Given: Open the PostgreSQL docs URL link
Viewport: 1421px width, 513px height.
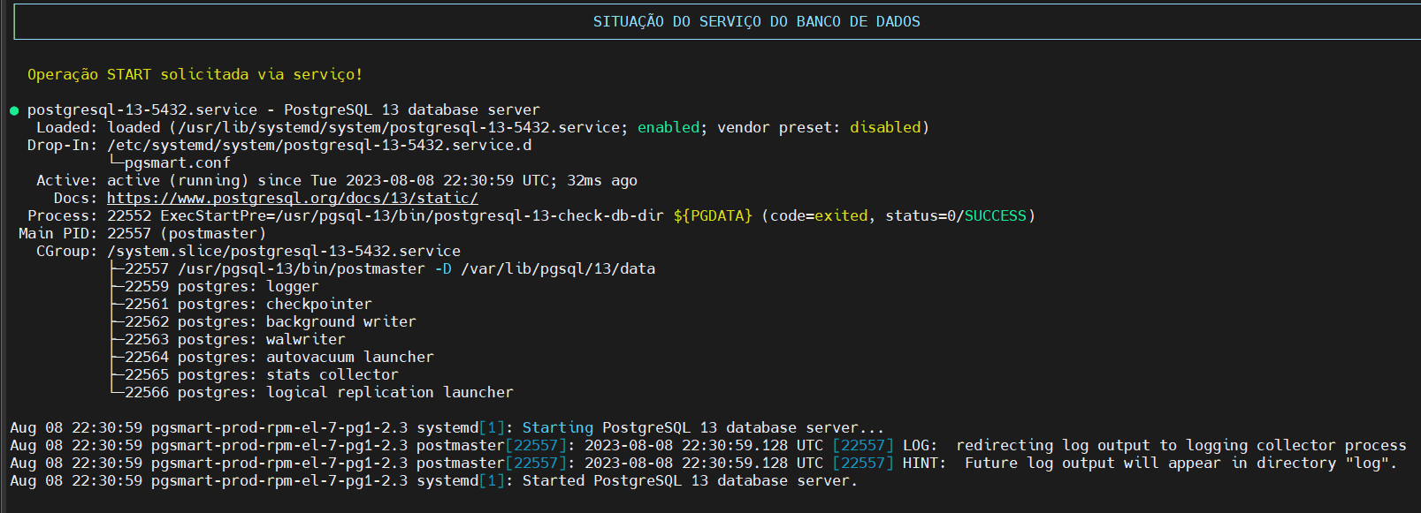Looking at the screenshot, I should 293,198.
